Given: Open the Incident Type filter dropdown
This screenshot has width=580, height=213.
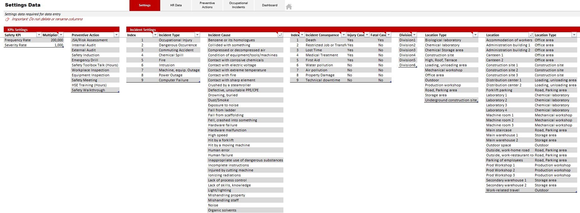Looking at the screenshot, I should pos(197,35).
